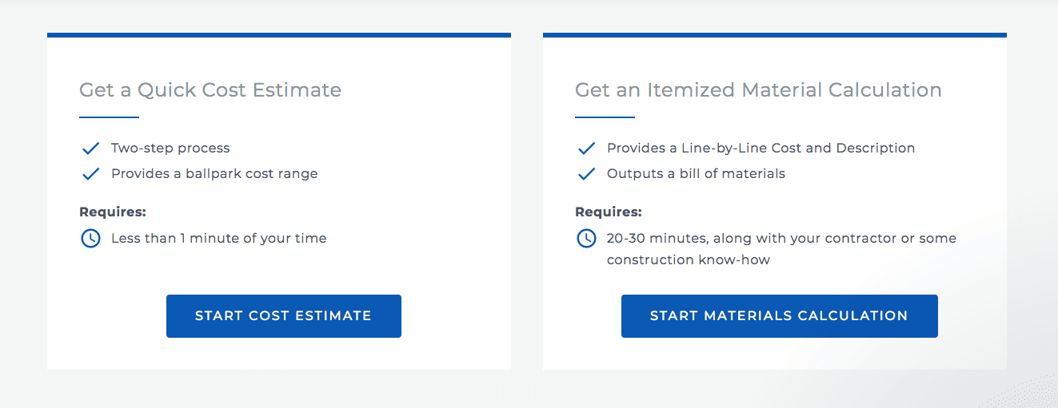Select the Get a Quick Cost Estimate heading
This screenshot has height=408, width=1058.
(210, 90)
